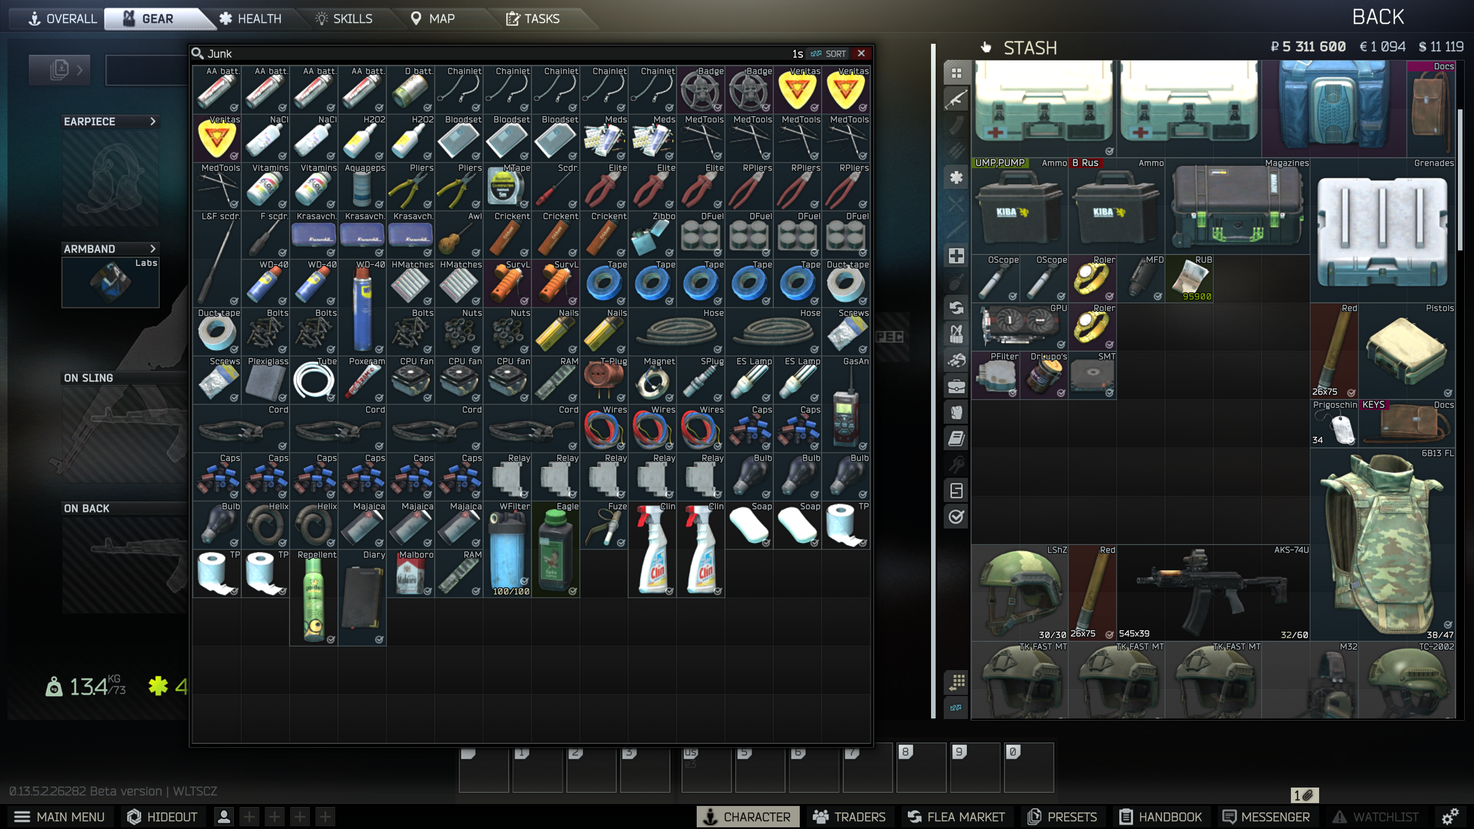
Task: Toggle the food (fork and knife) filter
Action: click(x=956, y=204)
